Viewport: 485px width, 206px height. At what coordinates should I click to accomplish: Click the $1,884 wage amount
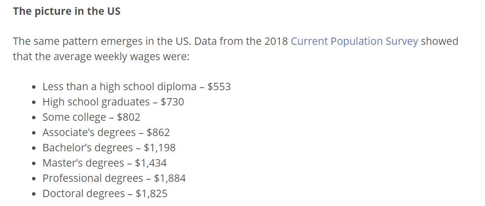pos(170,178)
